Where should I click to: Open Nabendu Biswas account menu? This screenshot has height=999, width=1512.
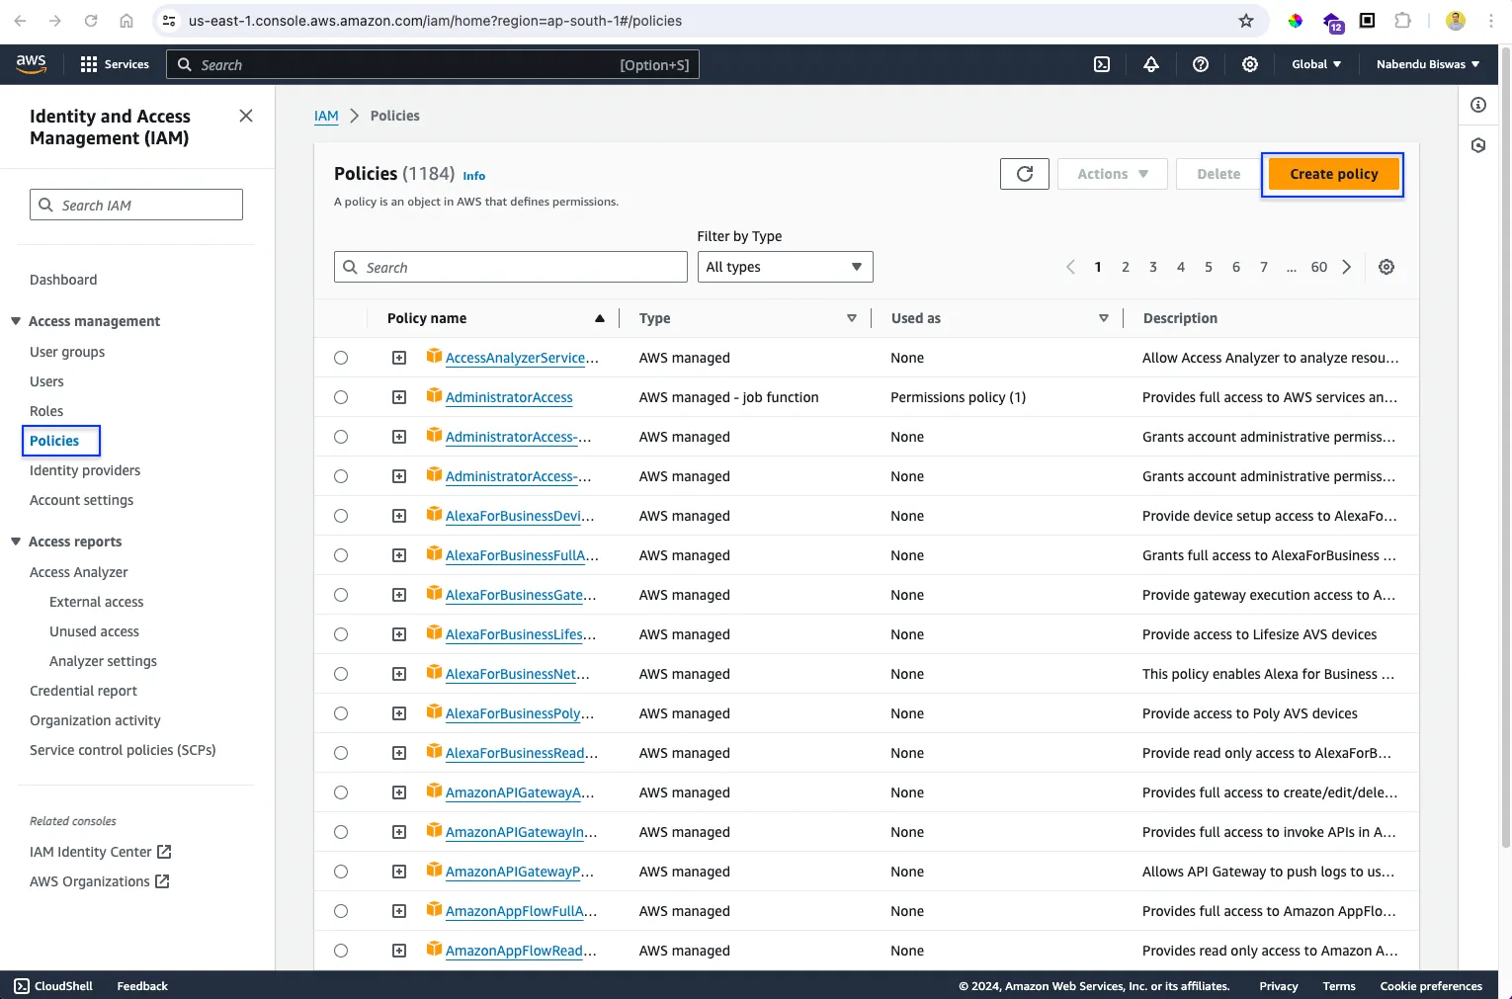click(1428, 64)
